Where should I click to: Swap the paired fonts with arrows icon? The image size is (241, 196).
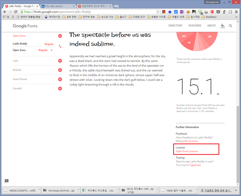pos(60,46)
